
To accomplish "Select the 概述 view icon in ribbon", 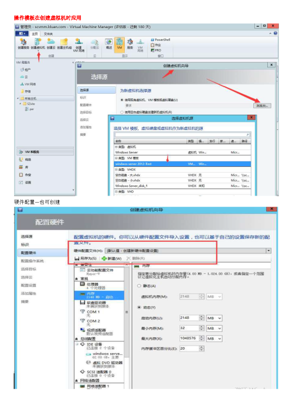I will 108,44.
